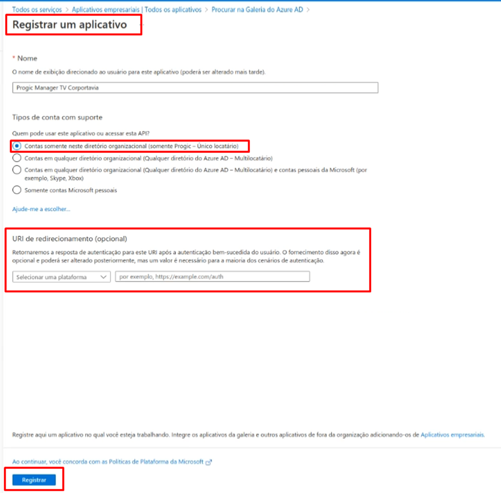Navigate to Procurar na Galeria do Azure AD

257,10
